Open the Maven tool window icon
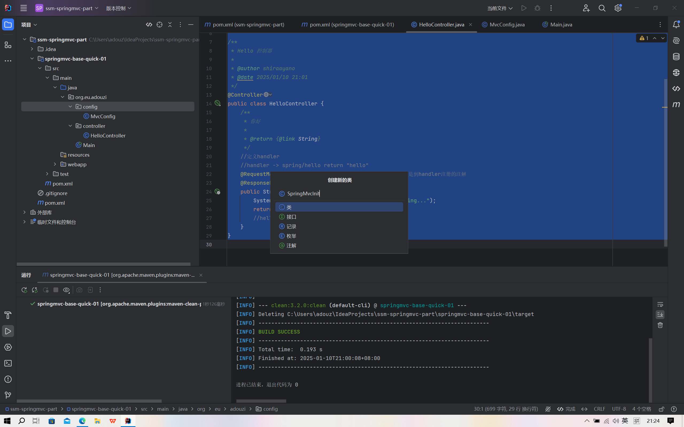The height and width of the screenshot is (427, 684). 676,105
